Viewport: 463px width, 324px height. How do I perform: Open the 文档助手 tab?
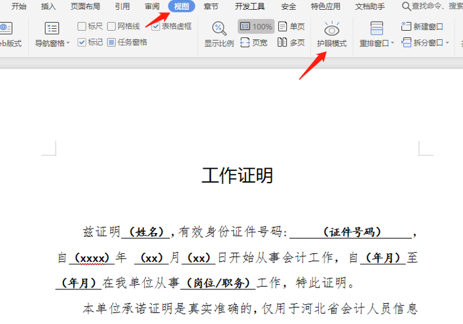[370, 6]
